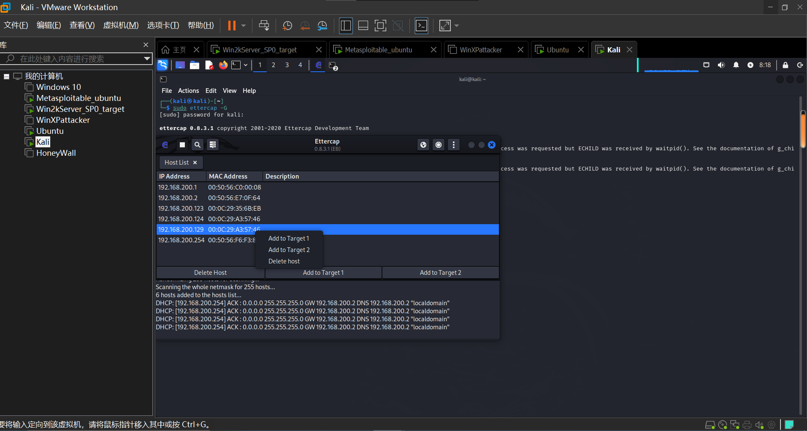Expand the library search dropdown arrow

(147, 59)
